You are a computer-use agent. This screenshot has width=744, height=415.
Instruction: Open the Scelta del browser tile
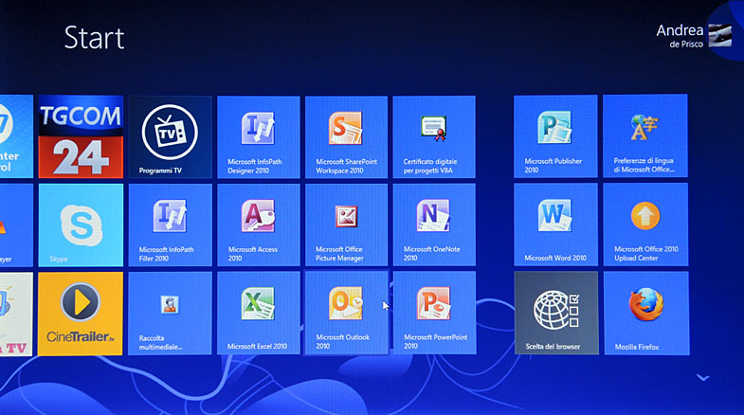tap(556, 313)
